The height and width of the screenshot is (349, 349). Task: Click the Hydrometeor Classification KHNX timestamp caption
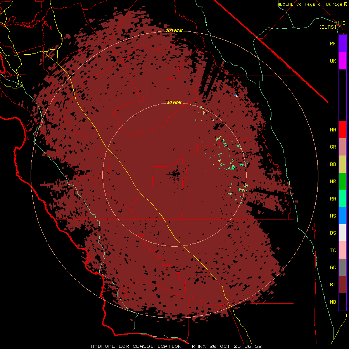pos(176,346)
